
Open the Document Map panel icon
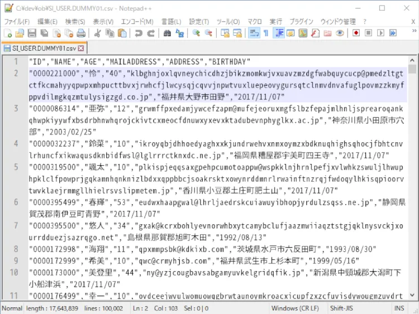coord(303,33)
